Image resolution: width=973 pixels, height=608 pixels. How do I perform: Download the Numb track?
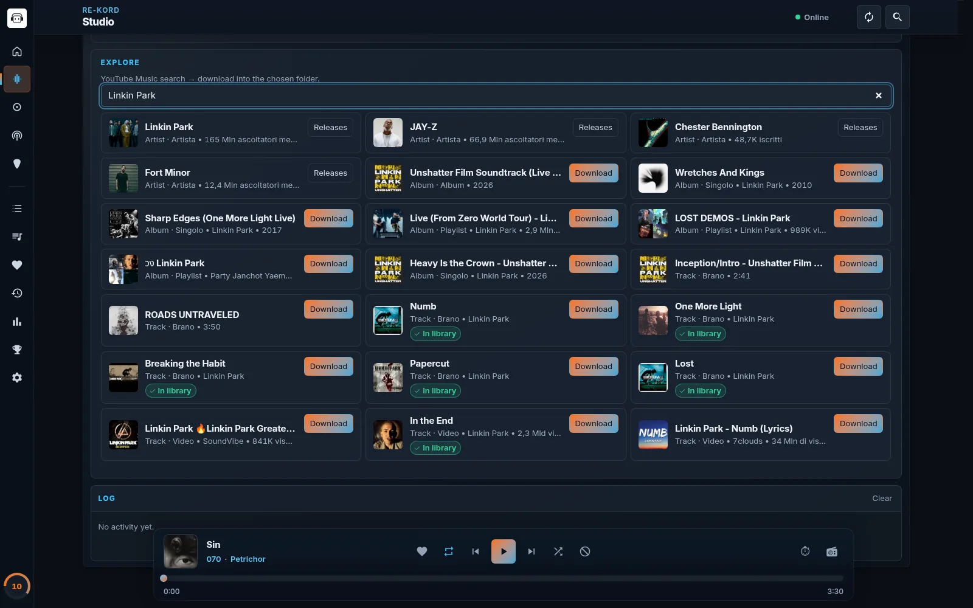coord(594,309)
